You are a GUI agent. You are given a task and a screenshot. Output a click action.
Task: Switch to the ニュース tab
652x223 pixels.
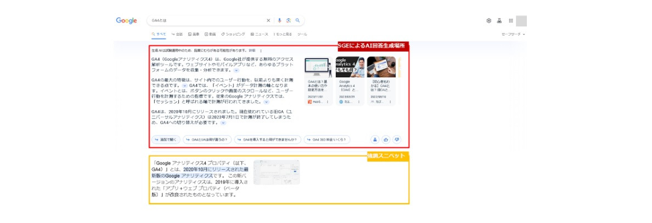(260, 35)
